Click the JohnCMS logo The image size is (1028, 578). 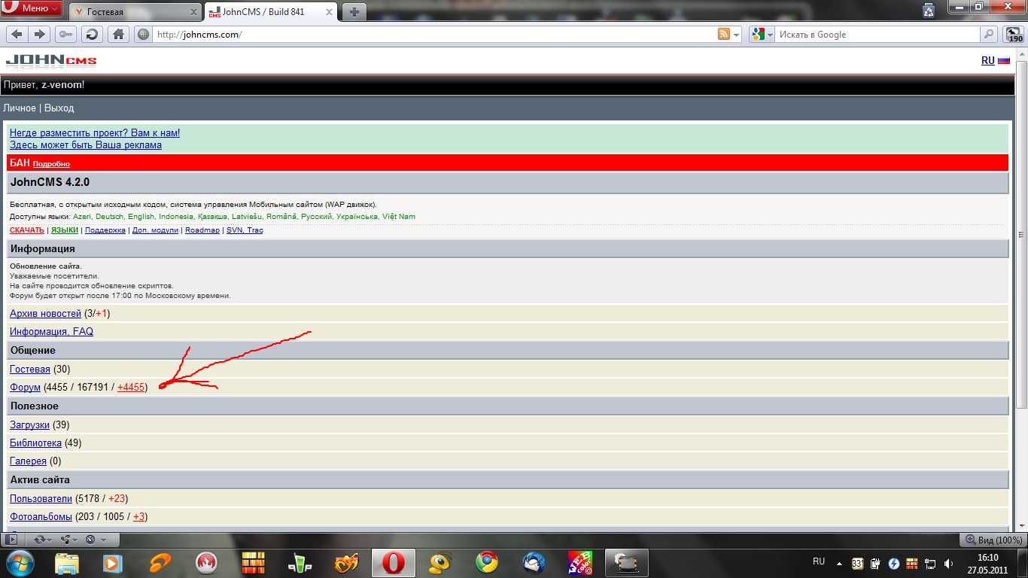click(51, 61)
